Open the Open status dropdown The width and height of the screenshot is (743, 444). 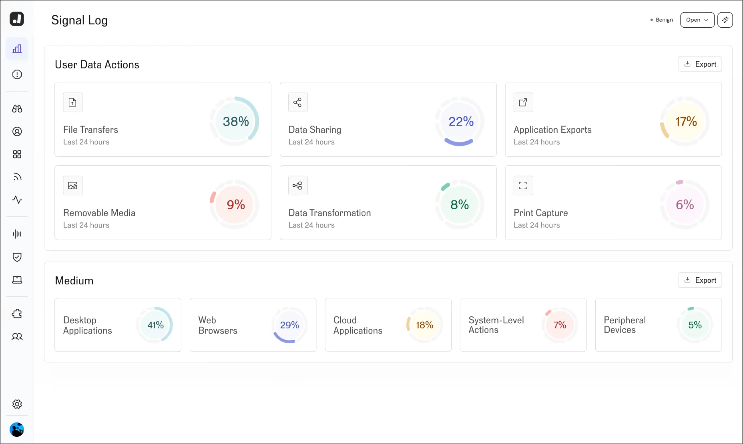pyautogui.click(x=697, y=20)
